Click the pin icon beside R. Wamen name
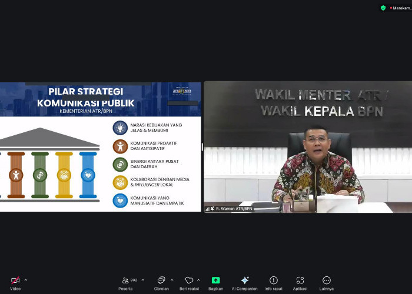412x294 pixels. (x=212, y=209)
